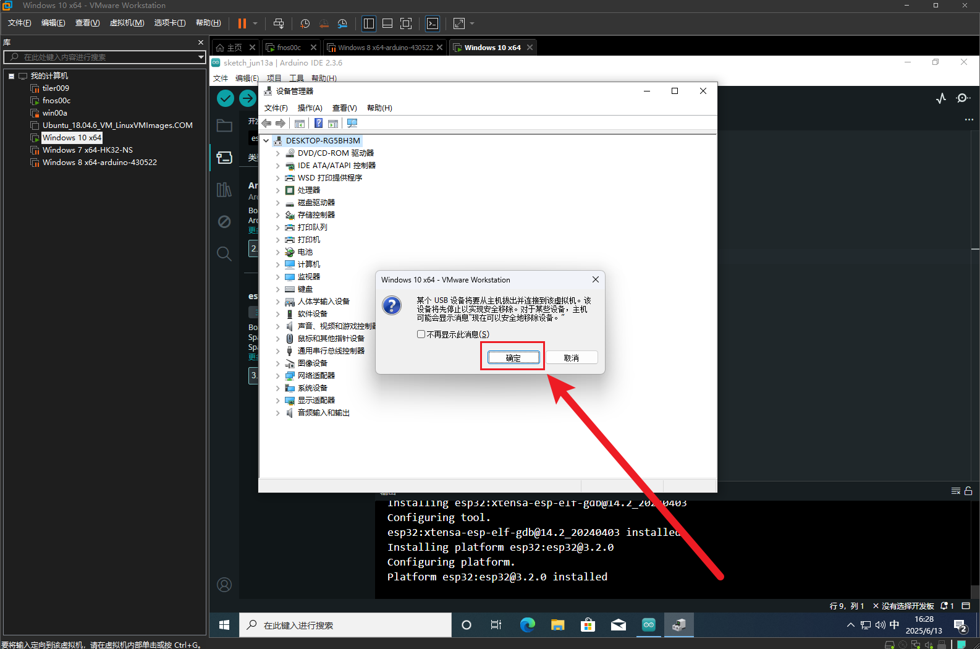Take a snapshot with the clock-plus icon
The image size is (980, 649).
(x=305, y=23)
